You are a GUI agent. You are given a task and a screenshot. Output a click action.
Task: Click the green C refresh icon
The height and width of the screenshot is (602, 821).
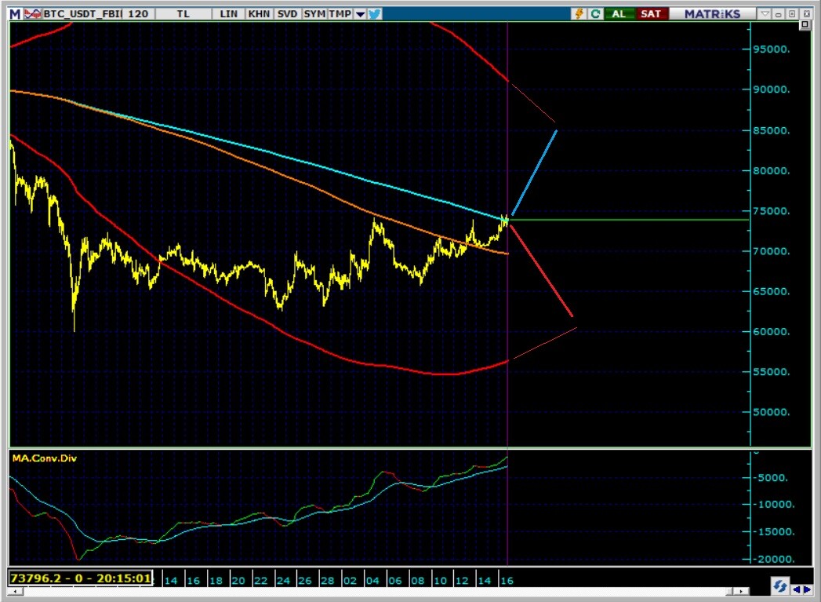click(x=595, y=13)
